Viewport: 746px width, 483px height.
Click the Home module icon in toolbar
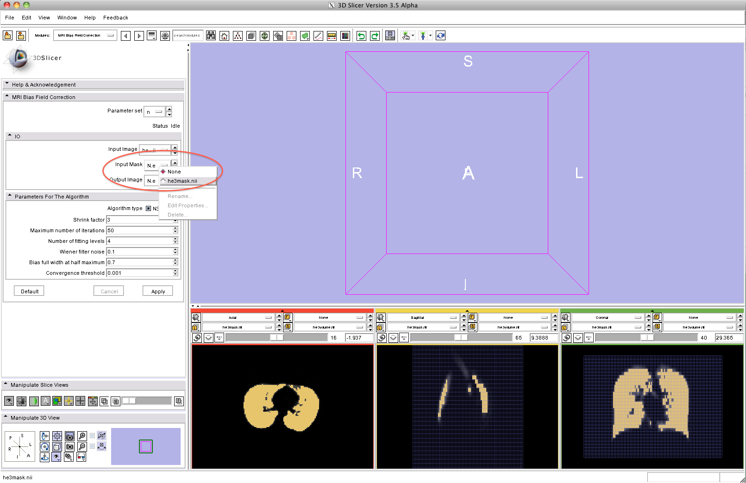tap(224, 36)
